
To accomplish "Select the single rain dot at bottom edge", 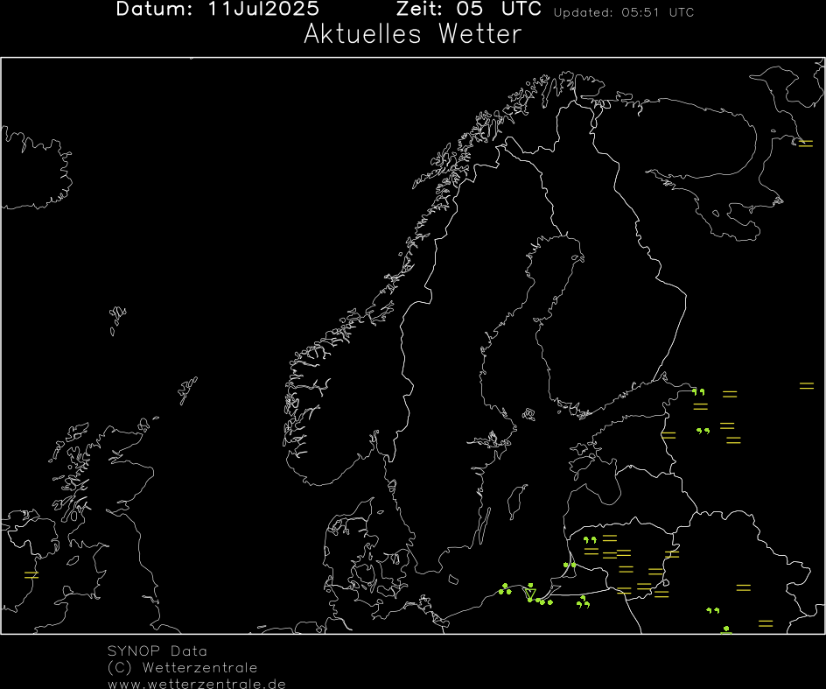I will pyautogui.click(x=726, y=630).
